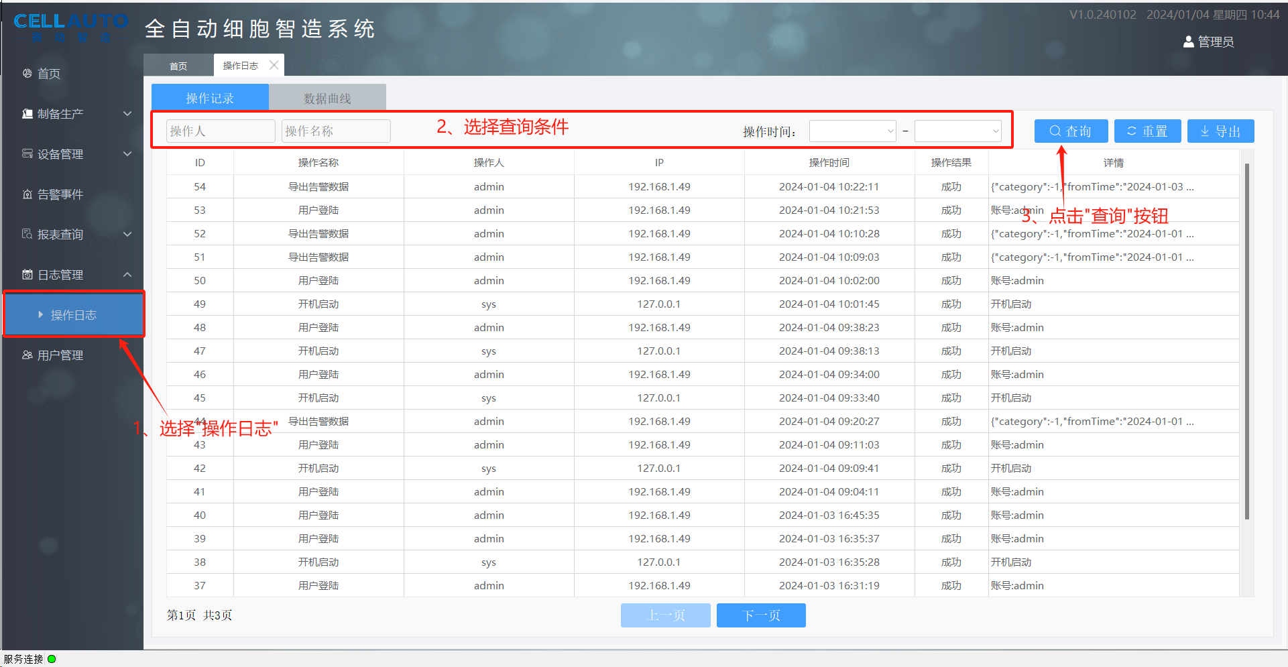Switch to the 操作记录 tab
Image resolution: width=1288 pixels, height=667 pixels.
[210, 97]
